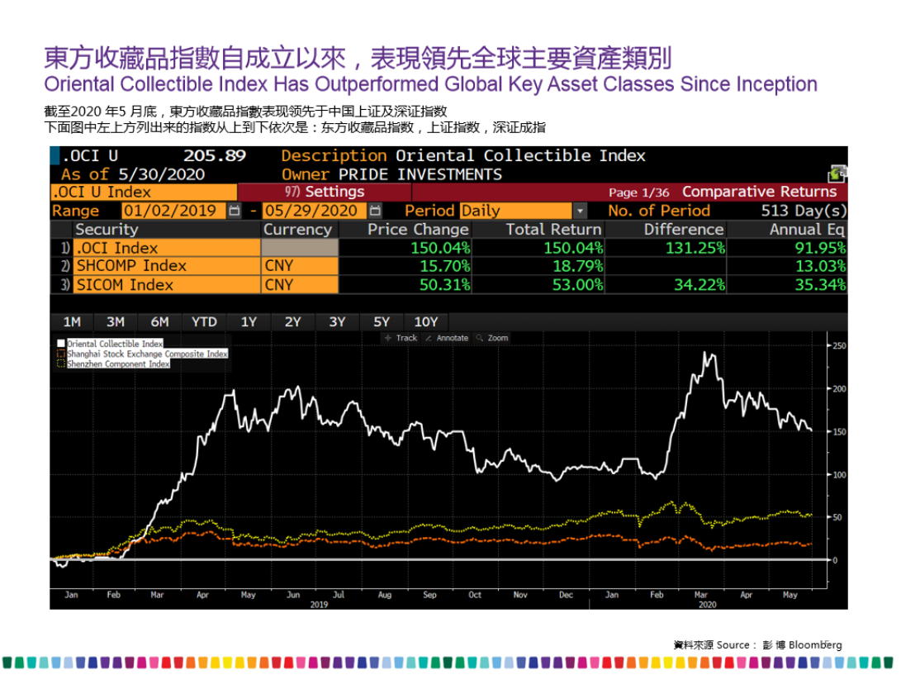This screenshot has width=901, height=675.
Task: Click the Currency column header
Action: click(x=297, y=230)
